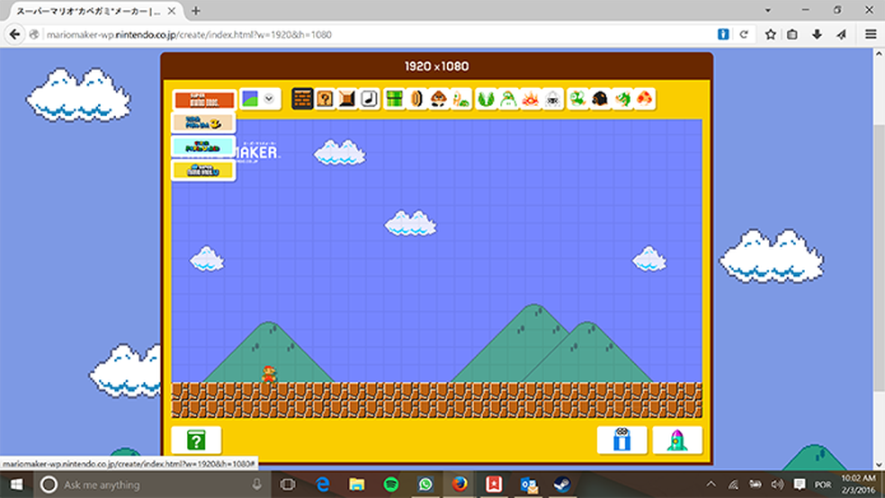The height and width of the screenshot is (498, 885).
Task: Open a new browser tab with plus
Action: click(196, 11)
